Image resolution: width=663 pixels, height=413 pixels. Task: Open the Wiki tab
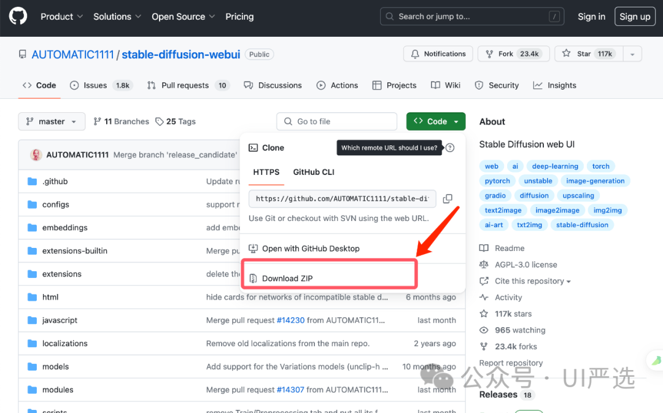(x=446, y=85)
